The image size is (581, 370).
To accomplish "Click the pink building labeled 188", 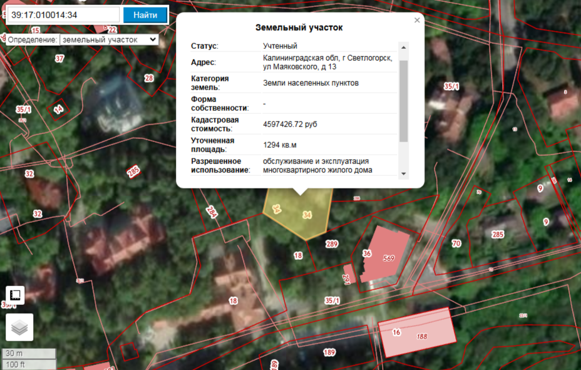I will click(x=418, y=332).
